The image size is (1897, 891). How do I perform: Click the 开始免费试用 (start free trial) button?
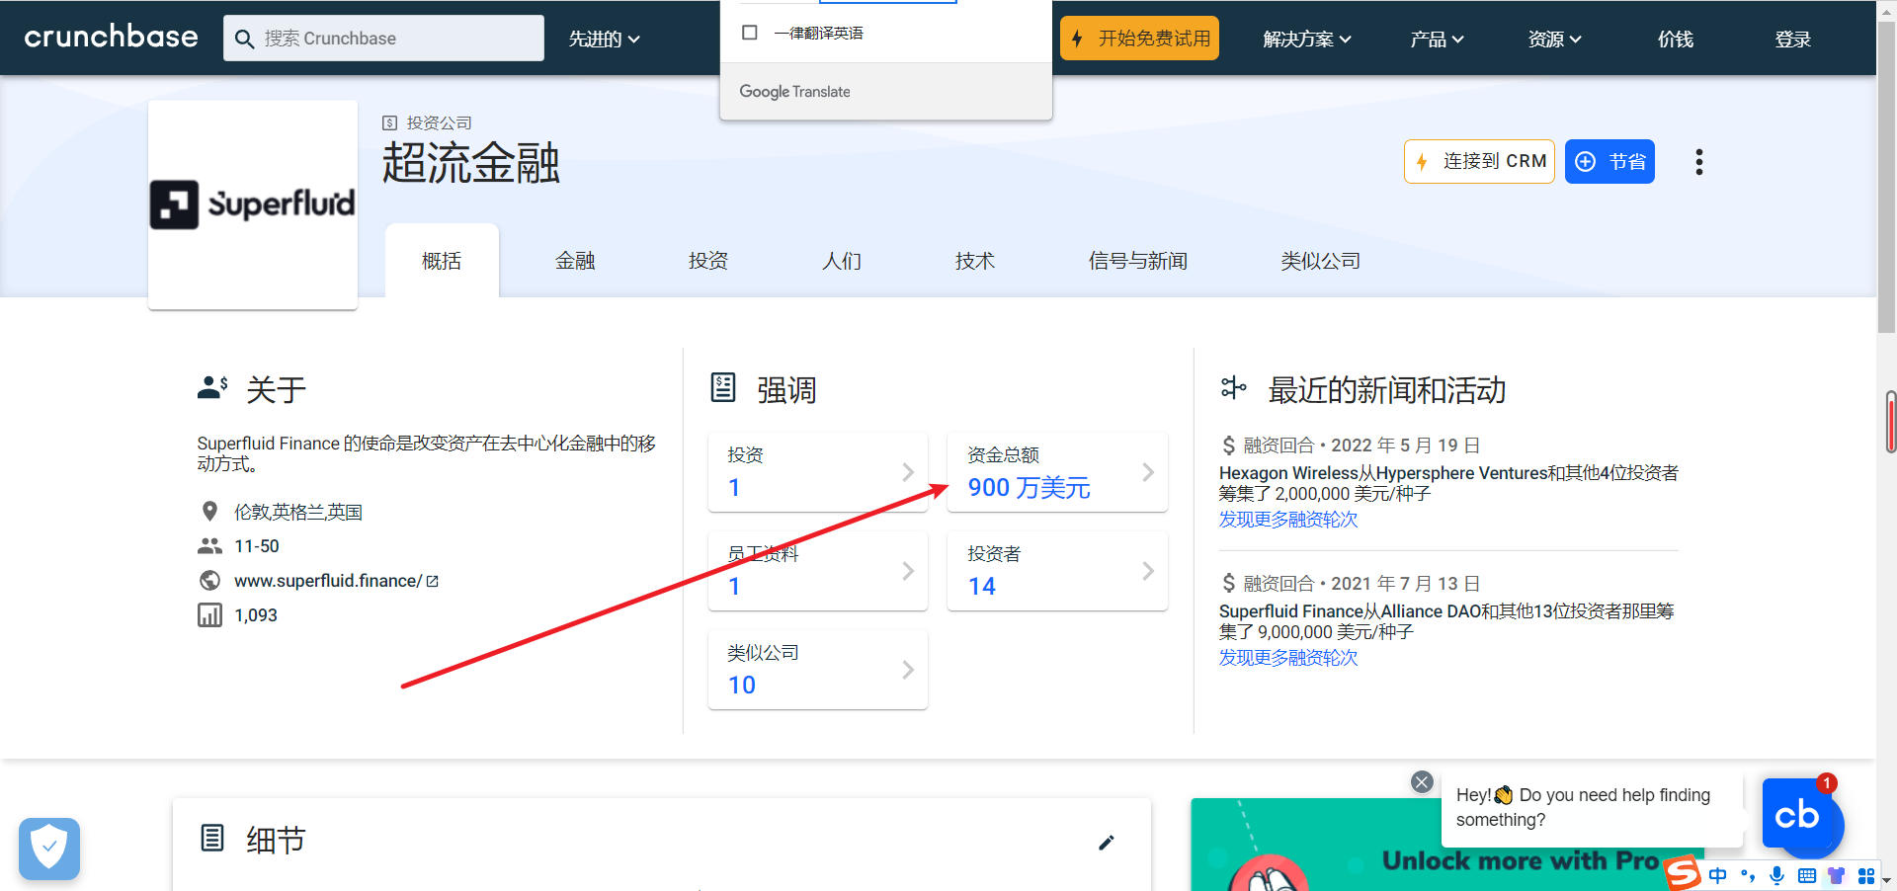(x=1139, y=39)
